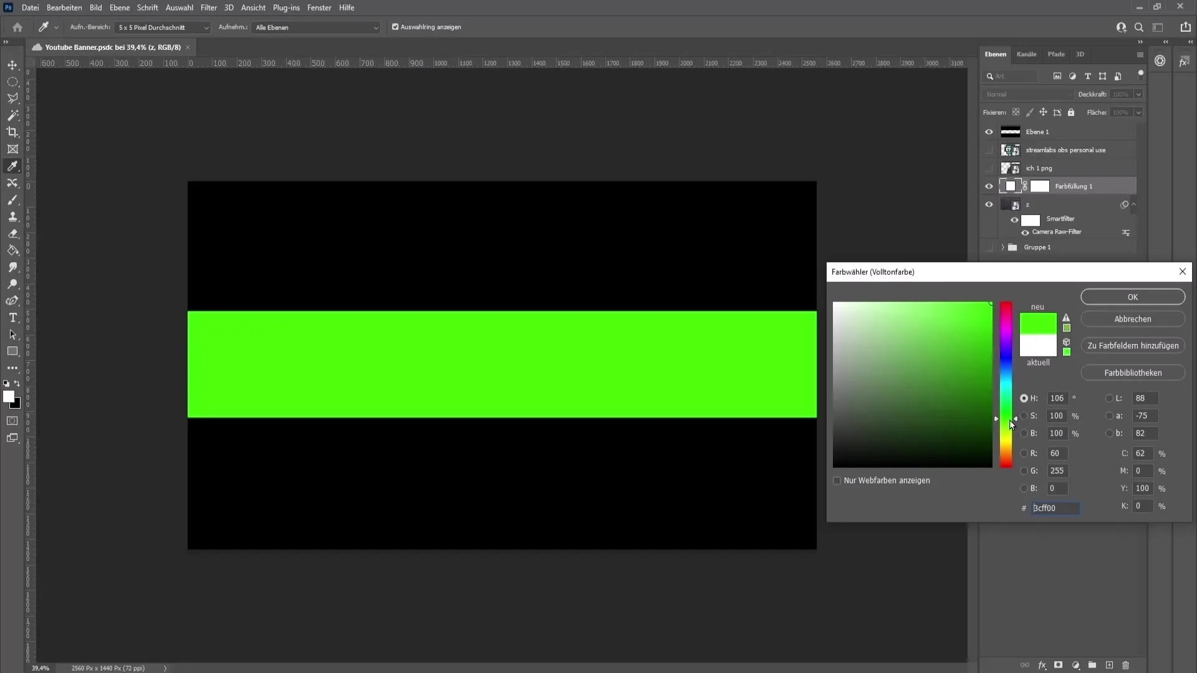Select the Dodge tool
This screenshot has height=673, width=1197.
point(12,284)
